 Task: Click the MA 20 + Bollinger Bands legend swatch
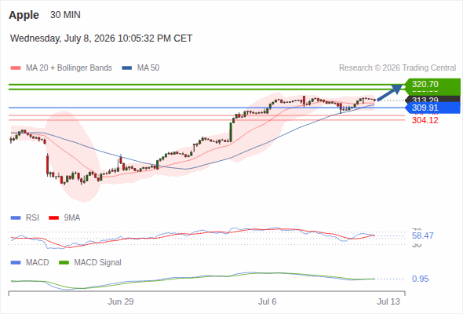[16, 68]
